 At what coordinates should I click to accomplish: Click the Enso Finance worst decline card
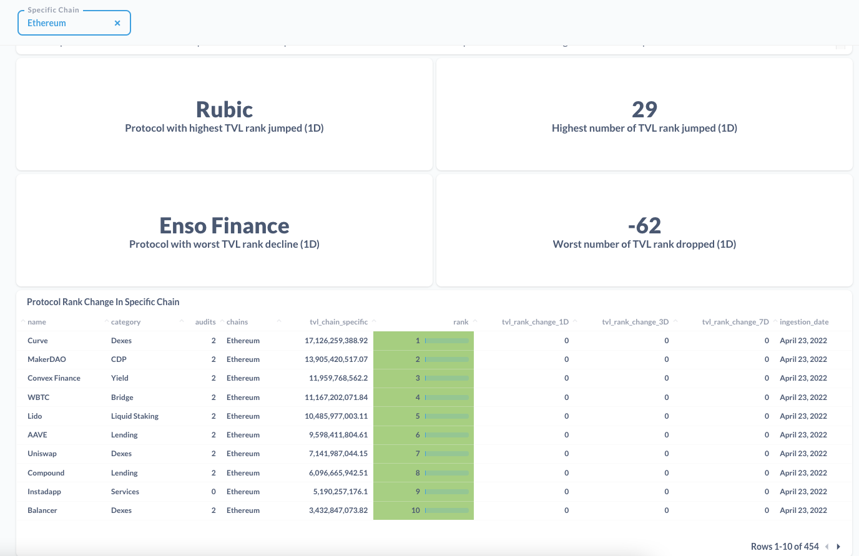pos(224,230)
